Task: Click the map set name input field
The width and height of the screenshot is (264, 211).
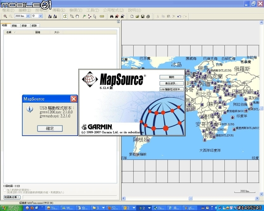Action: (70, 197)
